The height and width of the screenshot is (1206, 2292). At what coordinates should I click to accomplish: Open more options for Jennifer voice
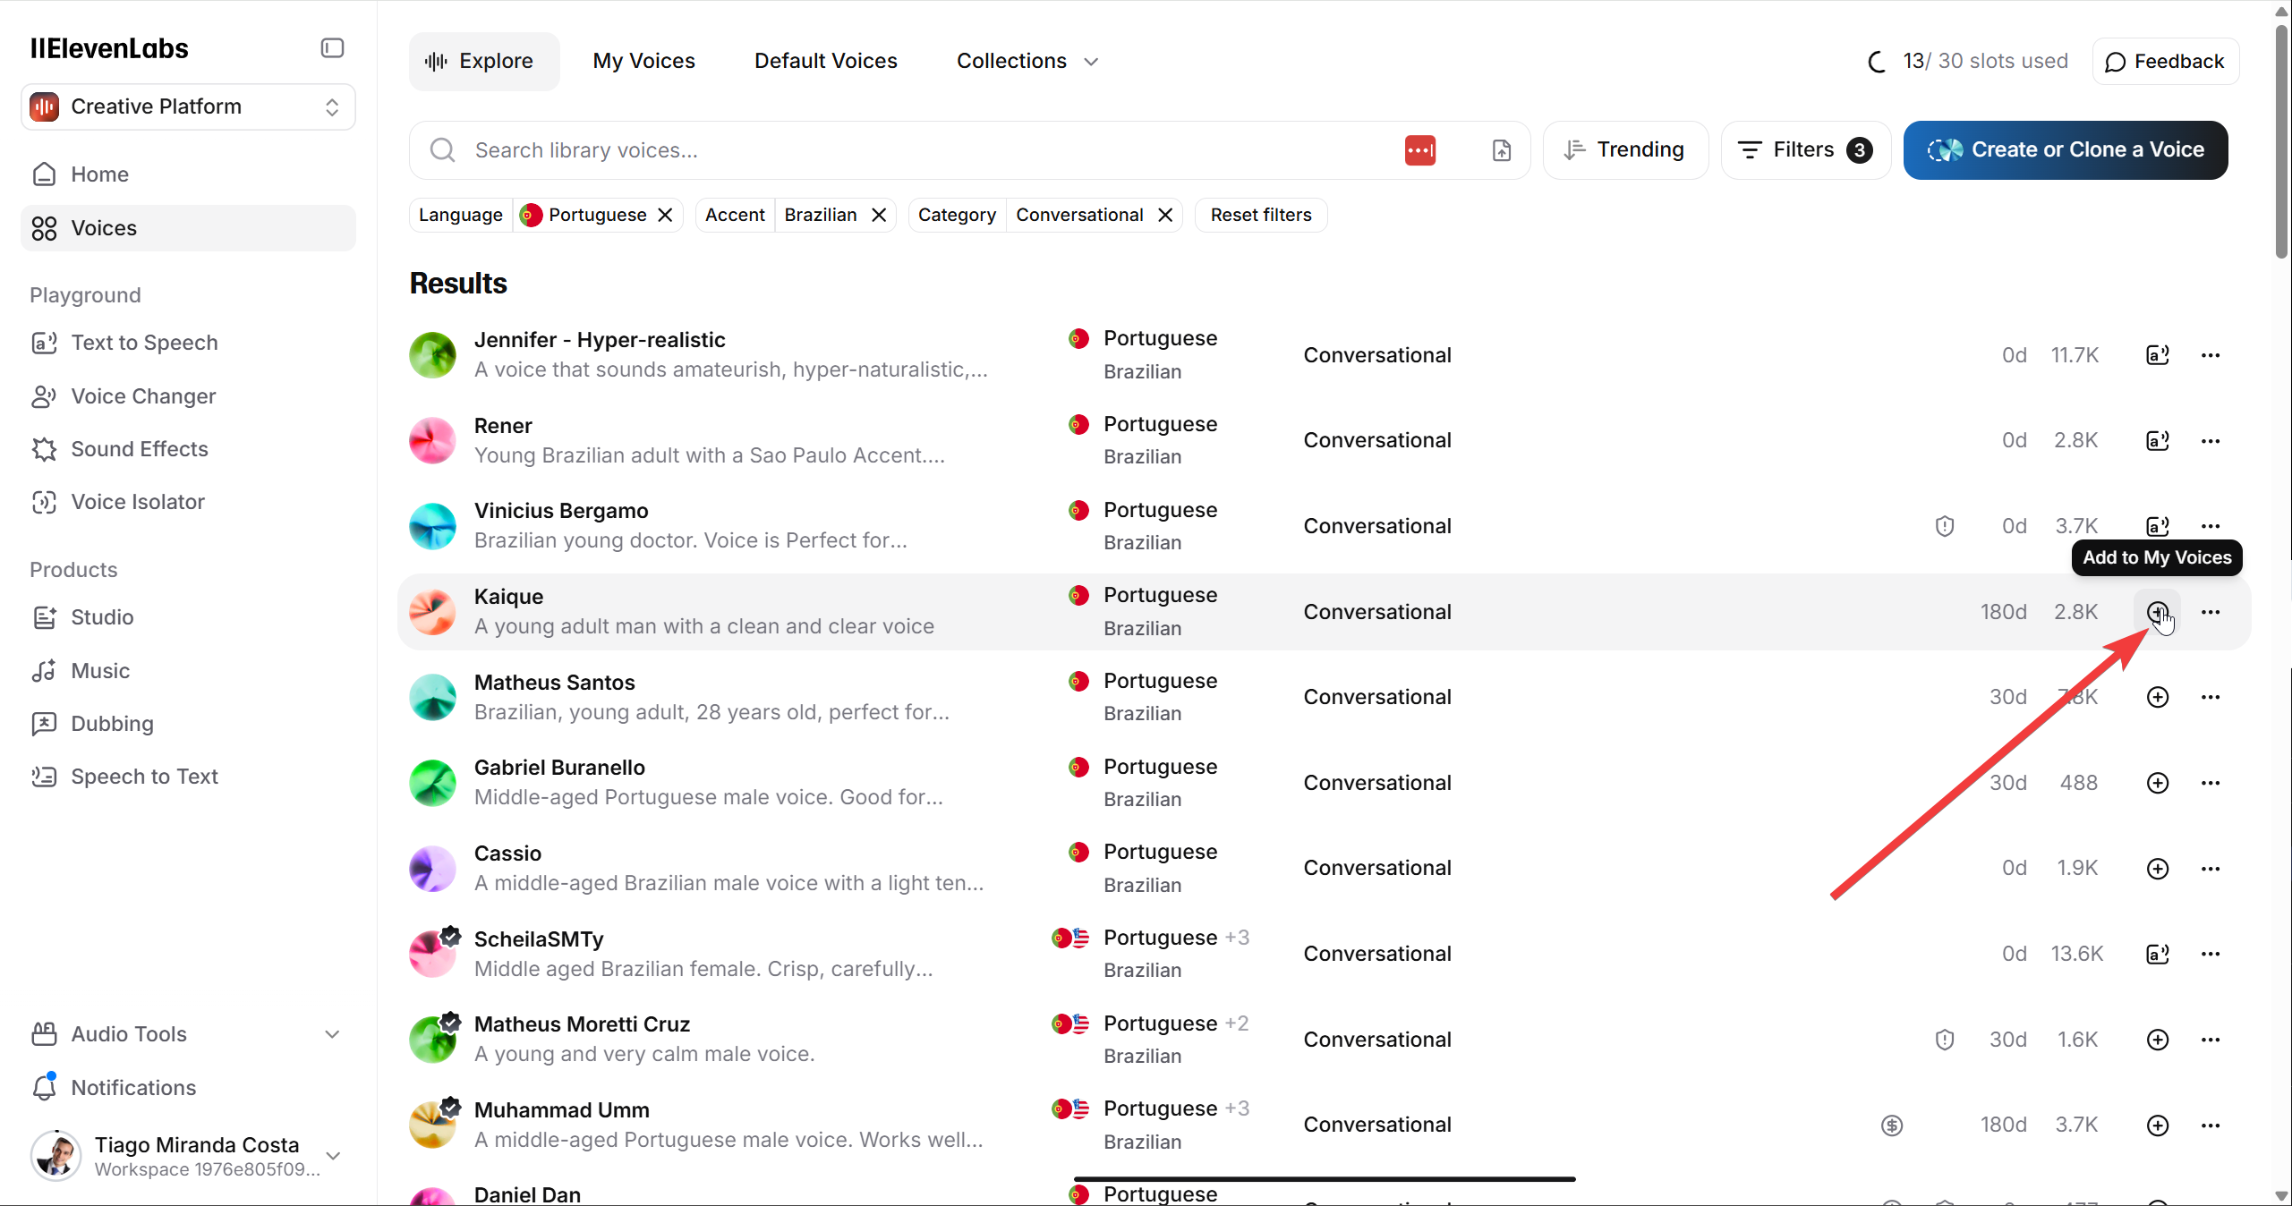pos(2210,355)
